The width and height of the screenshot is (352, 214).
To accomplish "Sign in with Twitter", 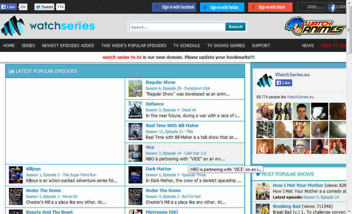I will pyautogui.click(x=222, y=7).
